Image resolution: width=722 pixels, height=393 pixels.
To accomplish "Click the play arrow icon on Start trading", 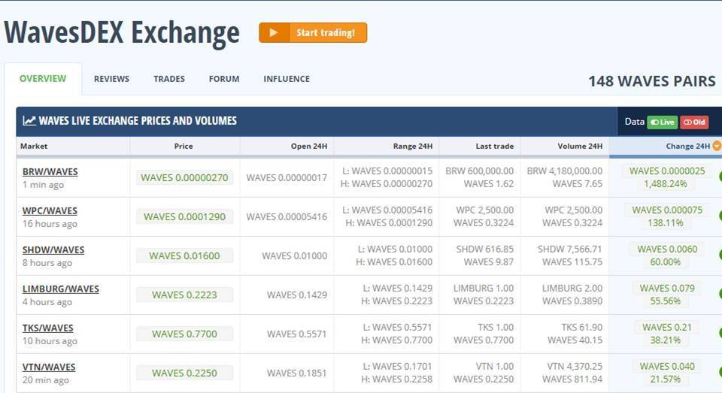I will 274,32.
